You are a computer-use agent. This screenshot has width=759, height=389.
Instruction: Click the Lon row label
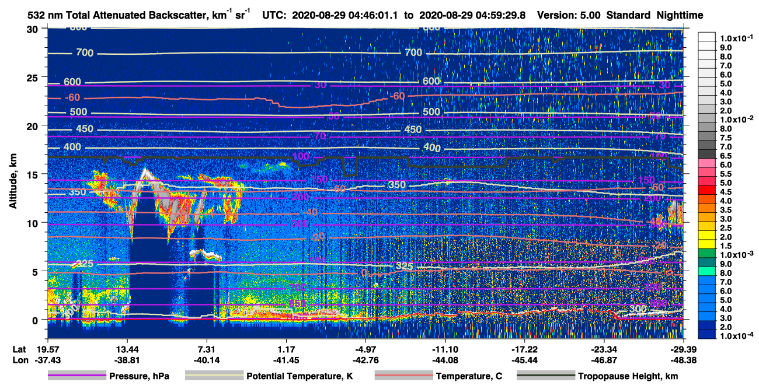pyautogui.click(x=19, y=360)
